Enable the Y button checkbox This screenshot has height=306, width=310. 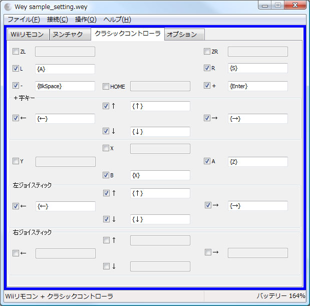(16, 161)
